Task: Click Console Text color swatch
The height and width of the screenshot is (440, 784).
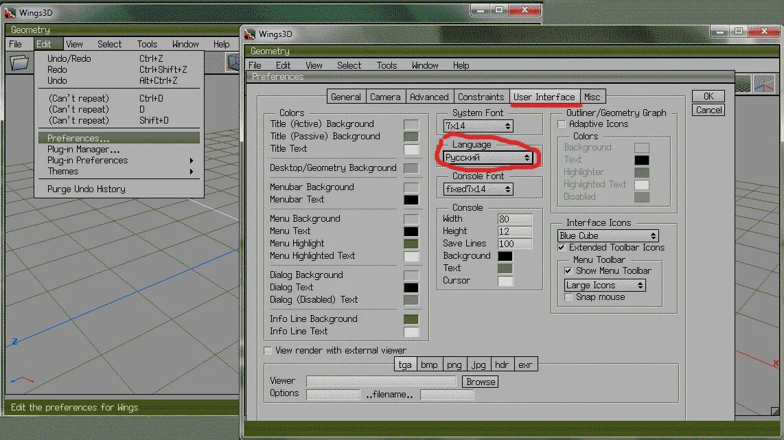Action: (505, 268)
